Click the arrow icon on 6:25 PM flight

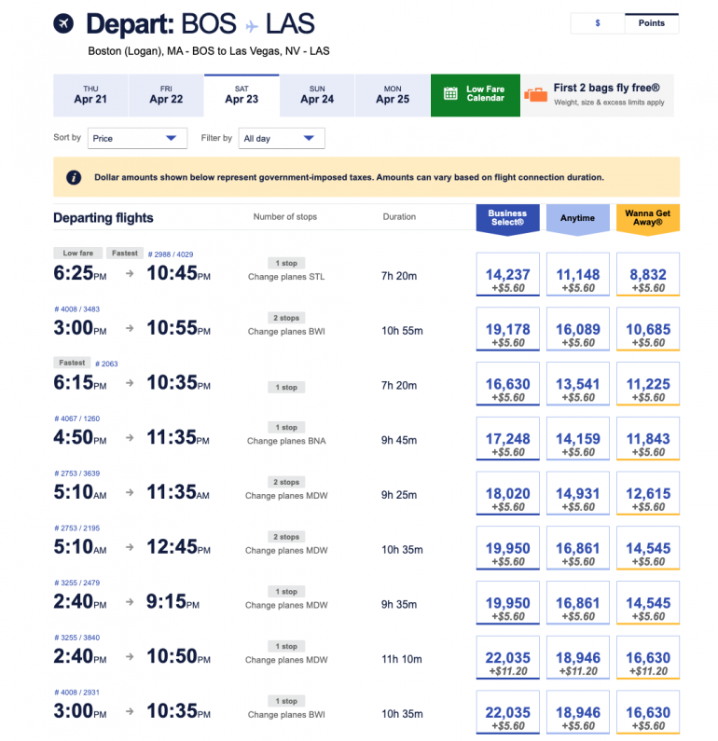click(129, 275)
